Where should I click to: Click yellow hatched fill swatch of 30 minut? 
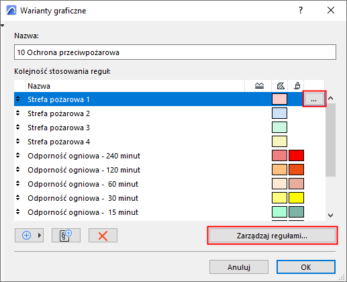click(279, 198)
